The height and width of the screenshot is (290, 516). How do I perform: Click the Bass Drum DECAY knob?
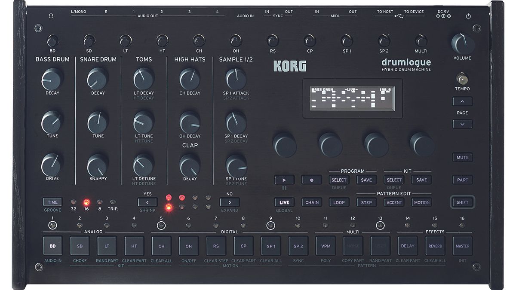click(x=52, y=79)
